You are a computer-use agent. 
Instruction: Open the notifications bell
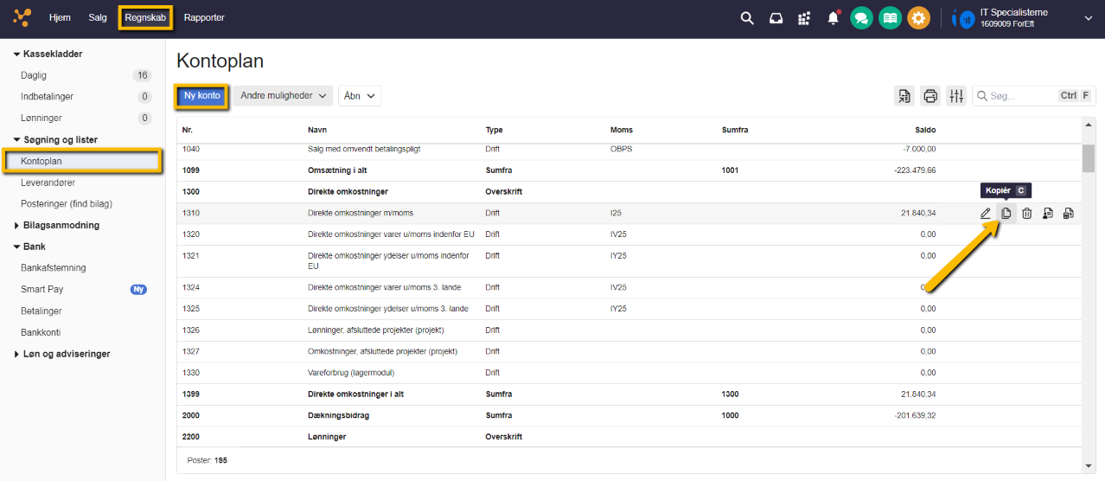click(833, 18)
